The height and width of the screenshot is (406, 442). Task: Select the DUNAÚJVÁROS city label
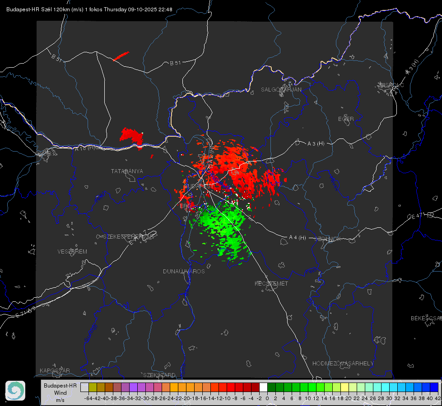pos(184,271)
